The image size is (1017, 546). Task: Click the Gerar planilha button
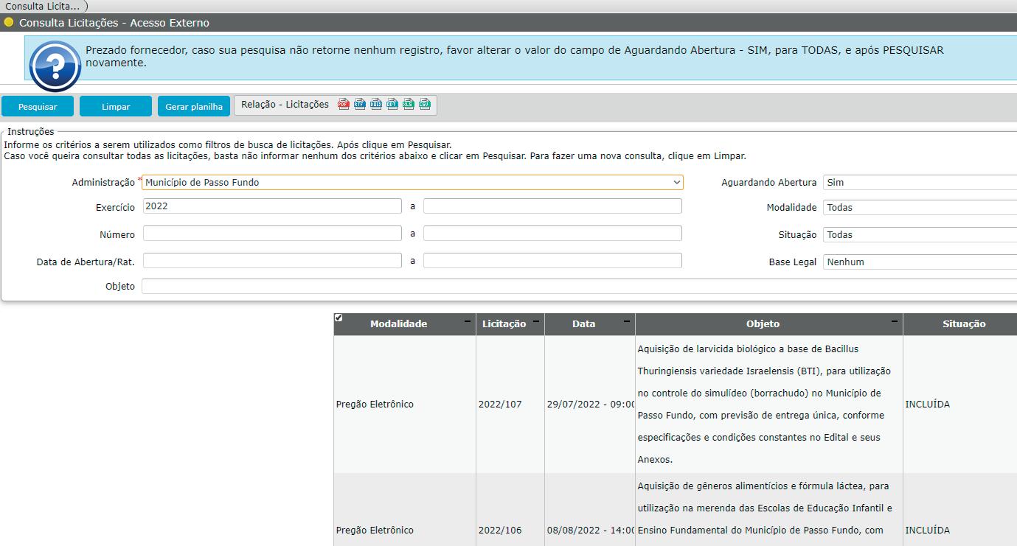click(x=194, y=106)
